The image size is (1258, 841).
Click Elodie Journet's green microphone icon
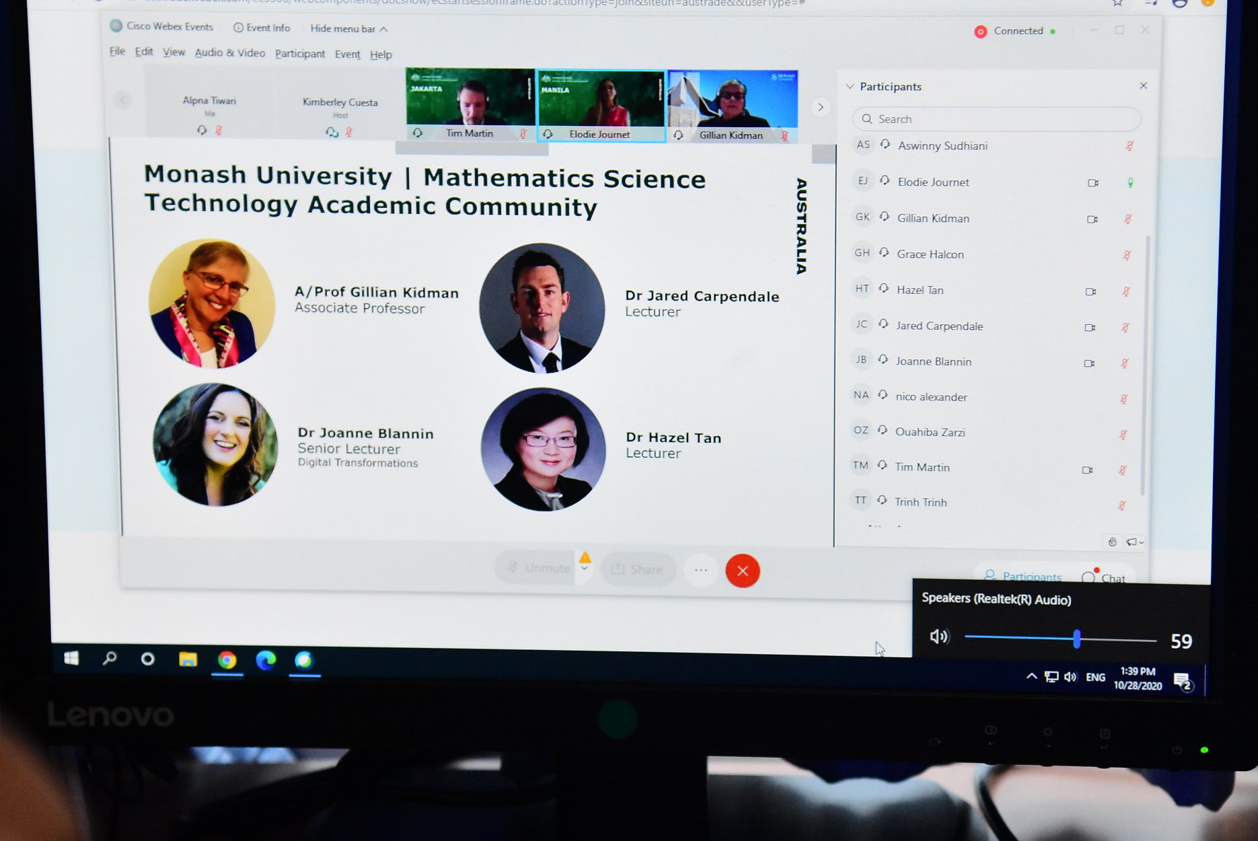(x=1130, y=183)
